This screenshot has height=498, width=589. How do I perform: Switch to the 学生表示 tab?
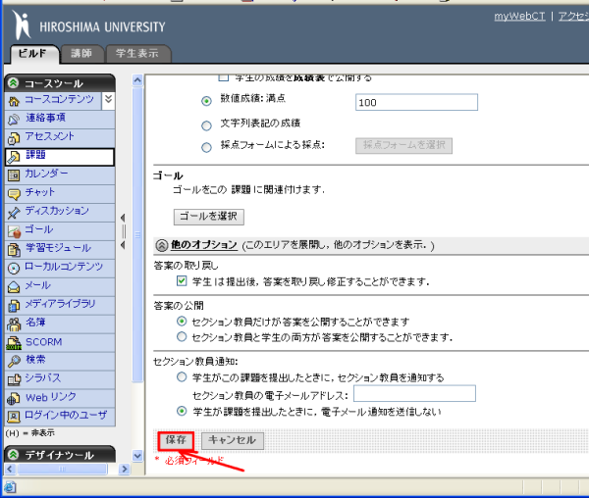coord(138,54)
